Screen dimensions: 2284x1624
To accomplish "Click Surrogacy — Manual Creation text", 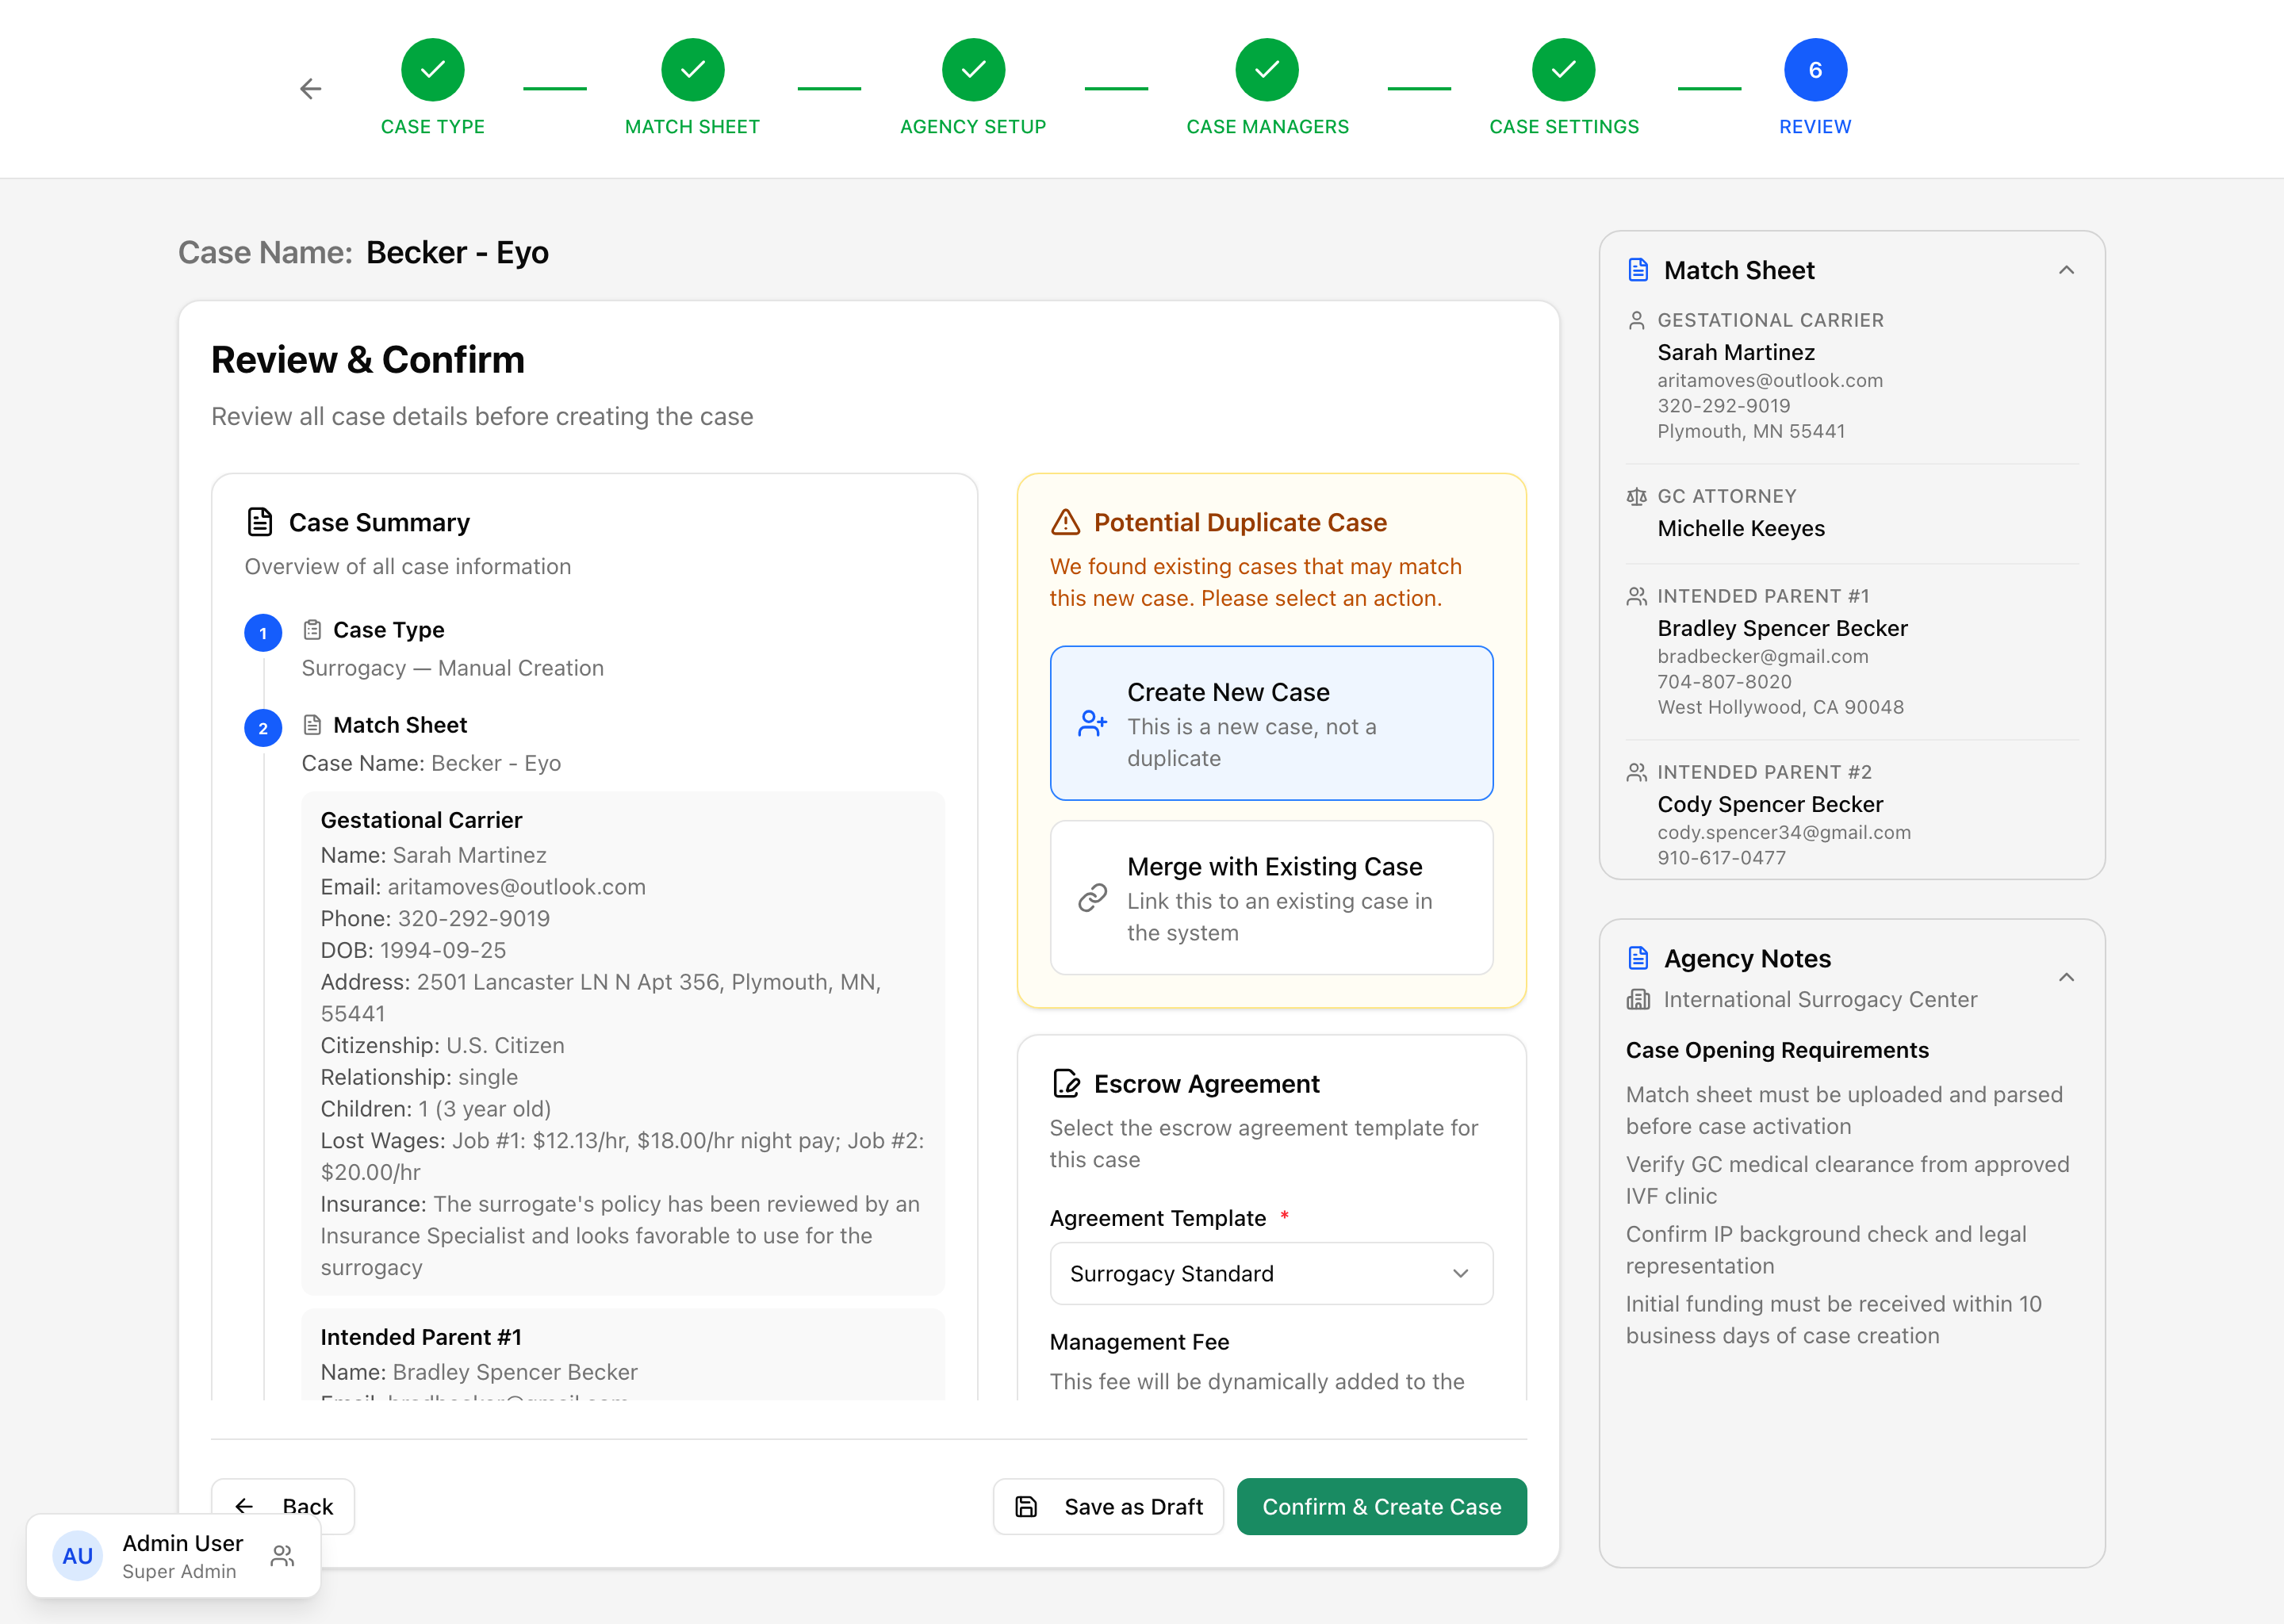I will click(453, 668).
